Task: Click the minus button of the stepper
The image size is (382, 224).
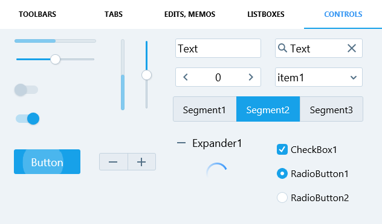Action: tap(113, 161)
